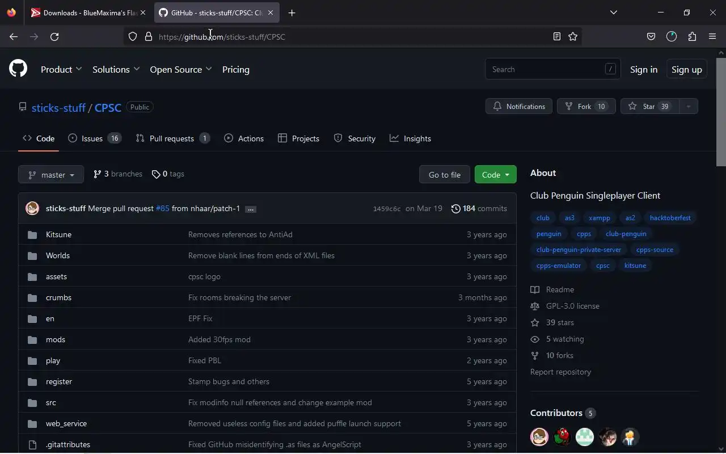The height and width of the screenshot is (454, 726).
Task: Open the Open Source dropdown menu
Action: (181, 69)
